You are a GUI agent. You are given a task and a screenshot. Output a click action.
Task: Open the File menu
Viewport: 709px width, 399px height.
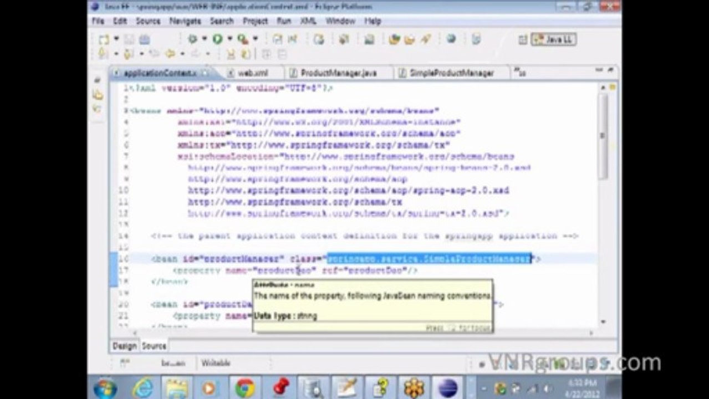98,21
